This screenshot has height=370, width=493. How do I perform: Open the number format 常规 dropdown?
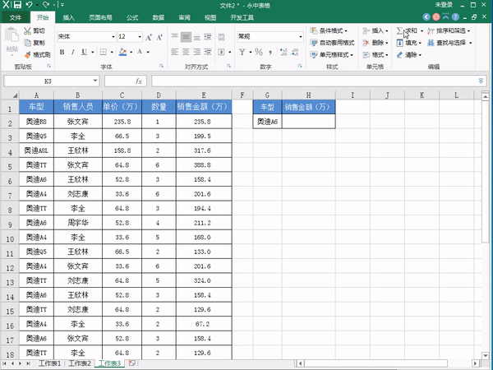(300, 37)
